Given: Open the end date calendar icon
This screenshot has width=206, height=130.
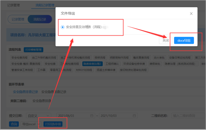Looking at the screenshot, I should click(134, 116).
